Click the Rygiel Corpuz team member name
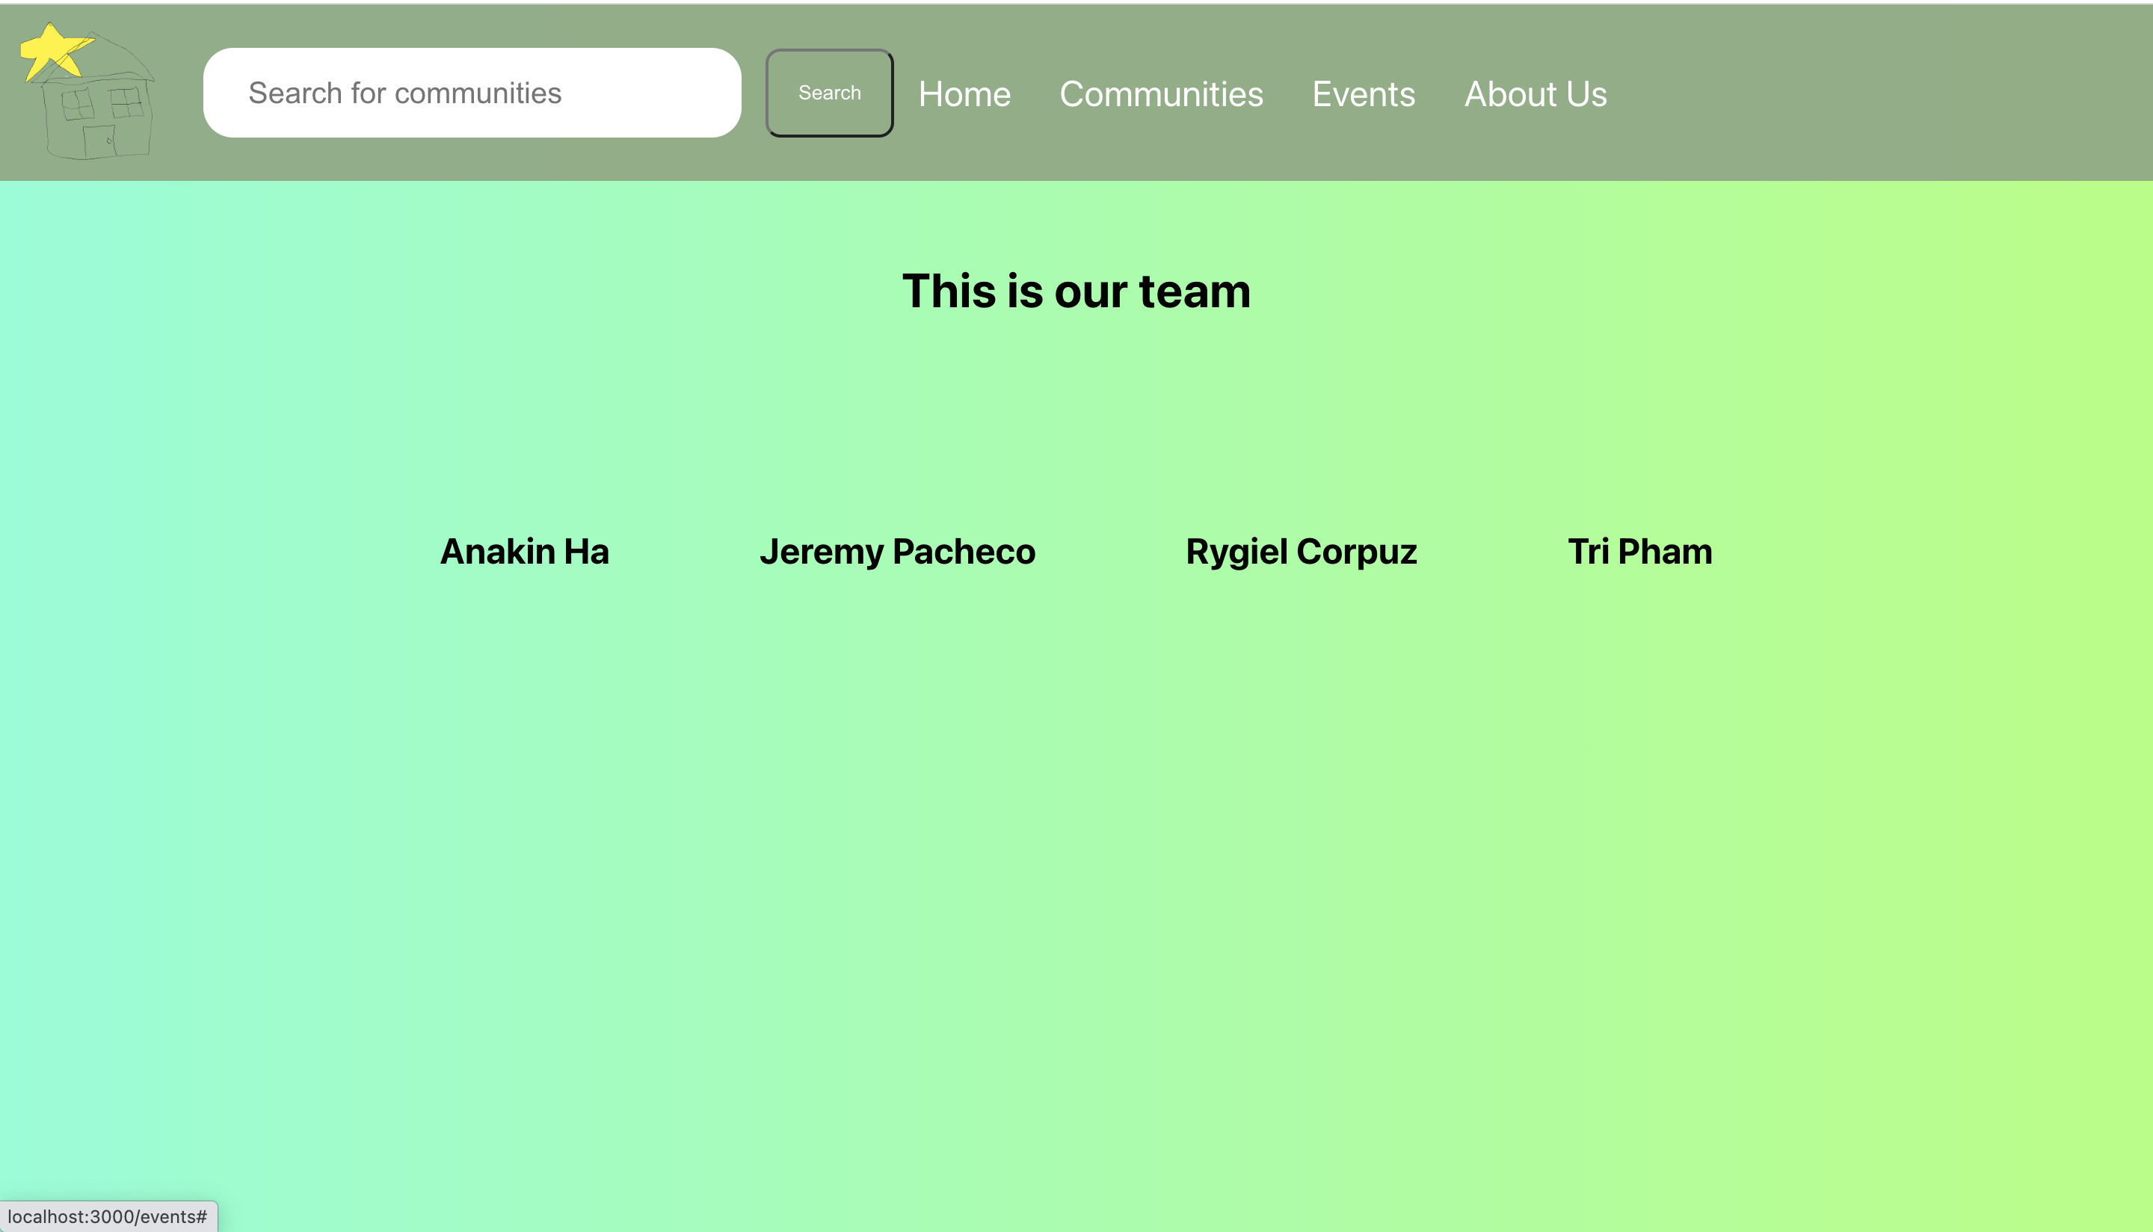Viewport: 2153px width, 1232px height. (x=1300, y=552)
